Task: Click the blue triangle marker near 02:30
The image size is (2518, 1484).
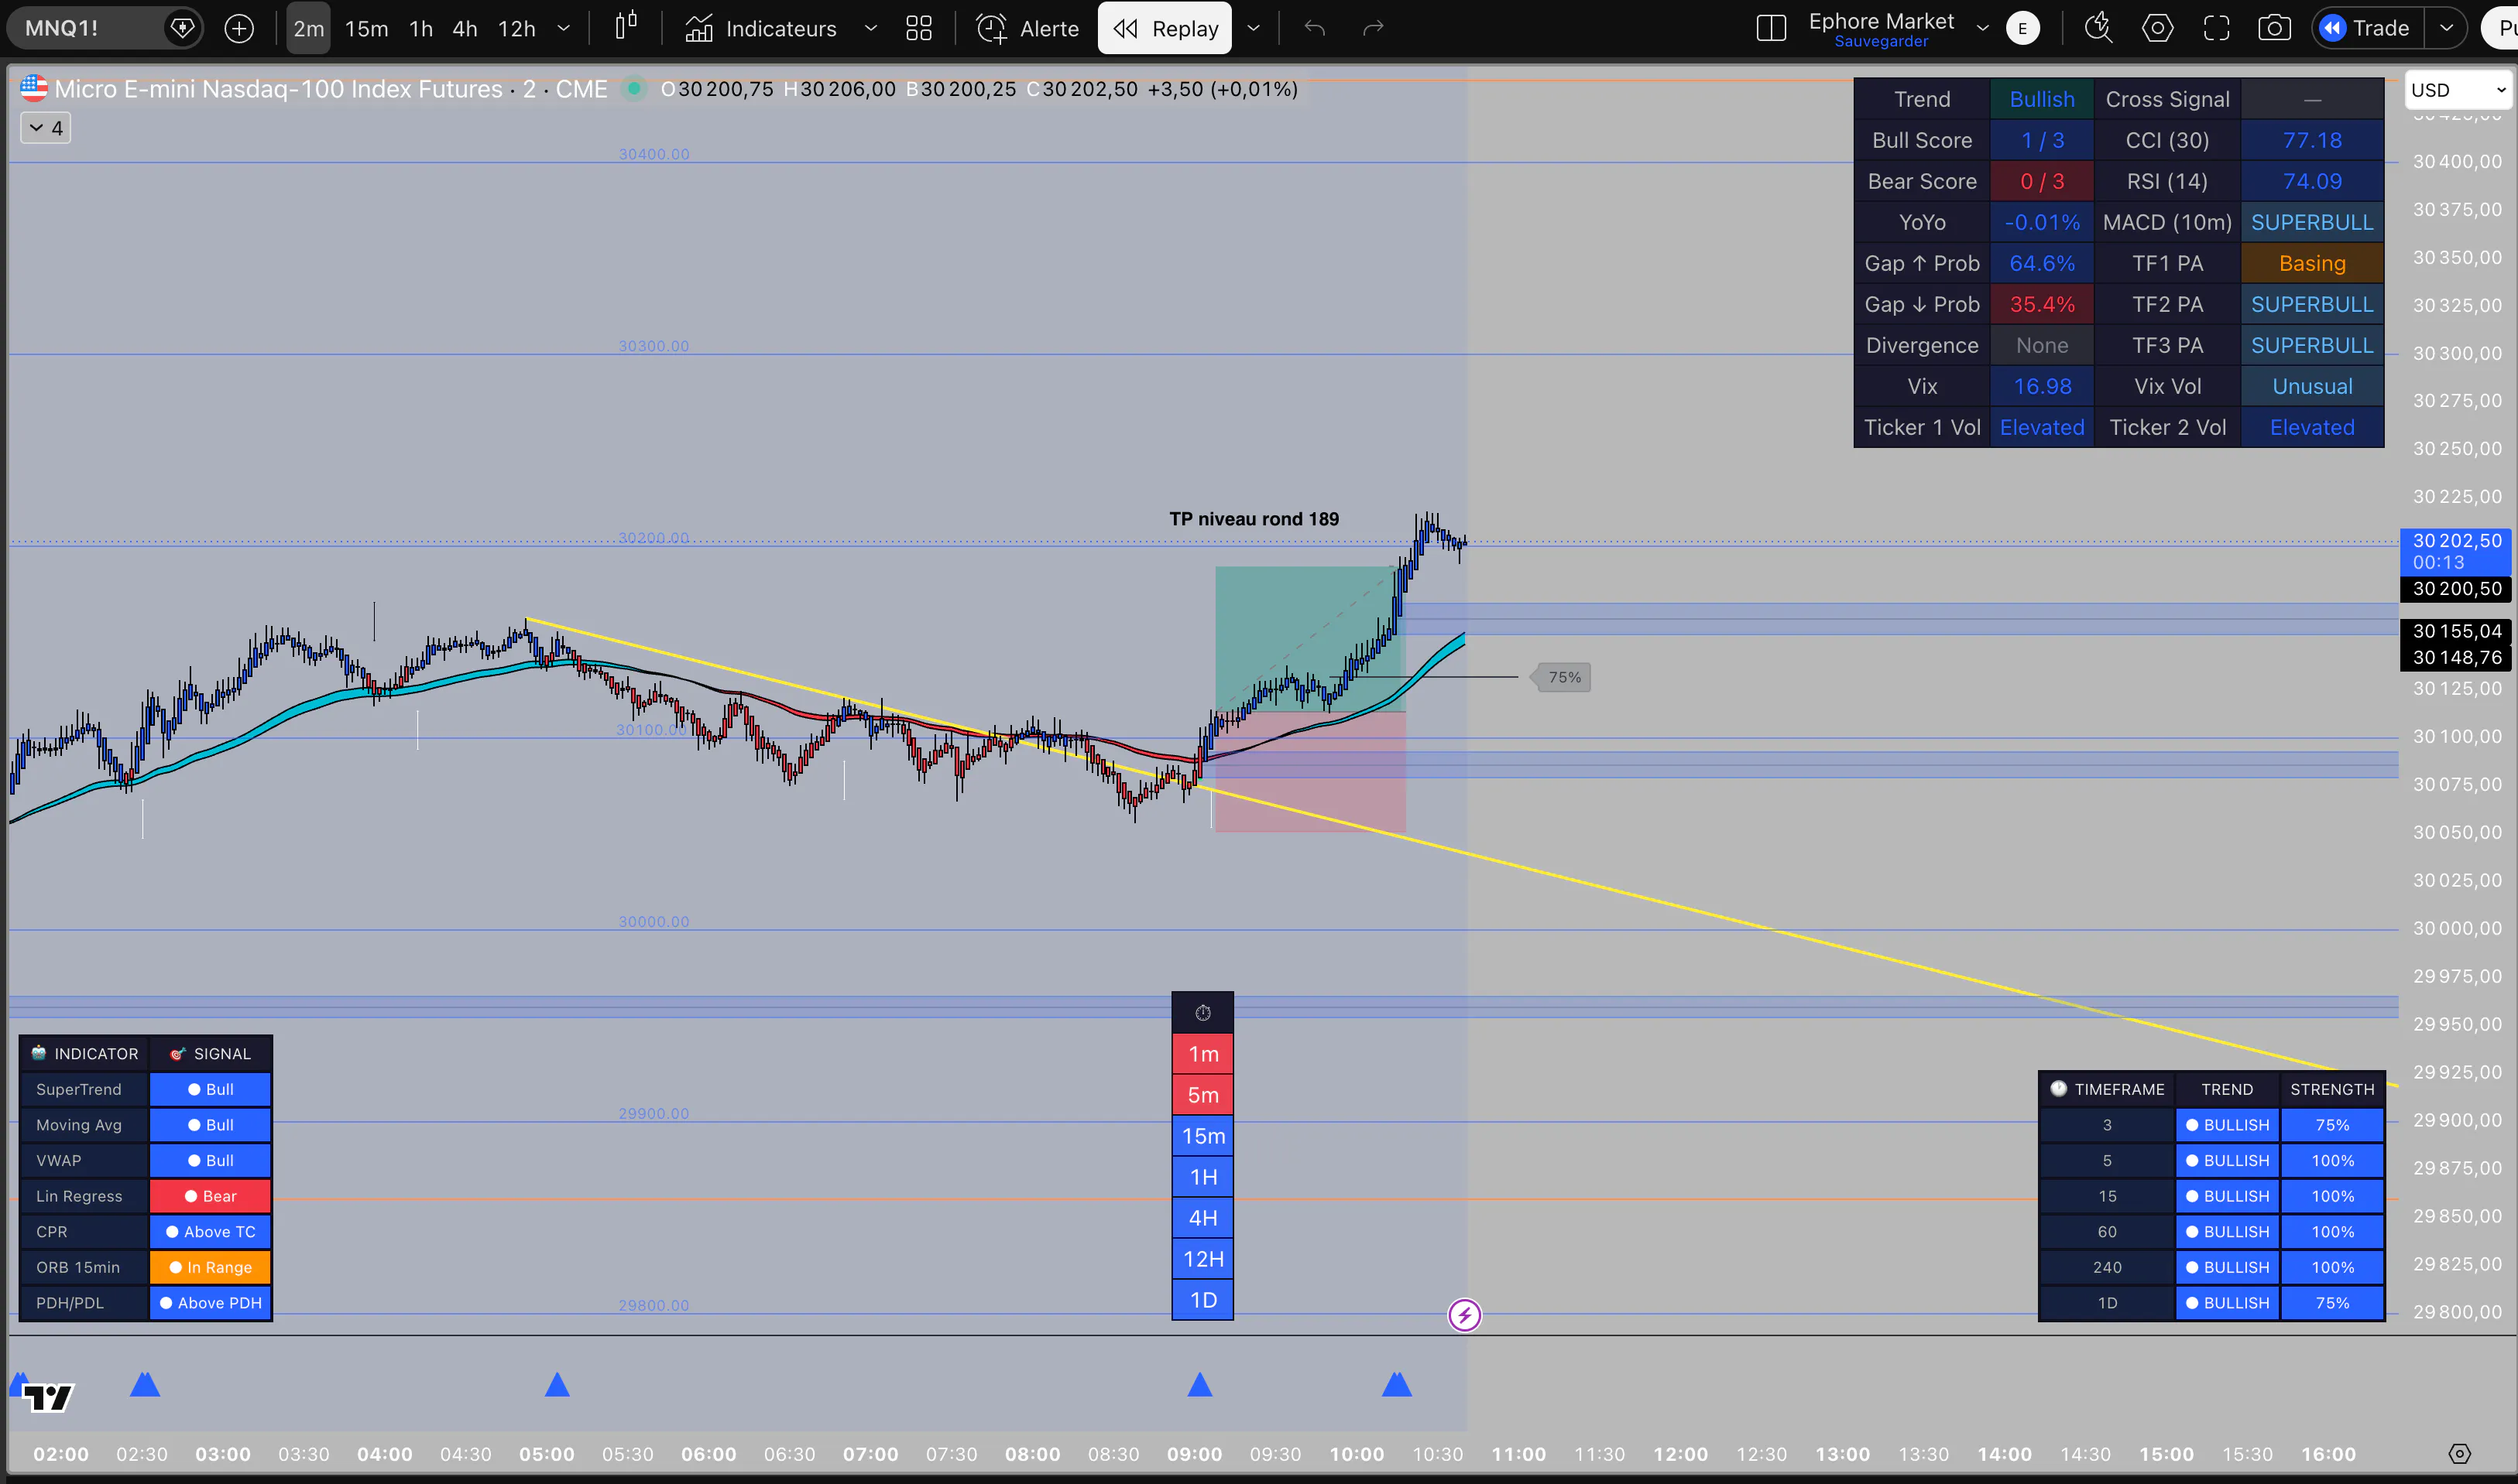Action: coord(145,1385)
